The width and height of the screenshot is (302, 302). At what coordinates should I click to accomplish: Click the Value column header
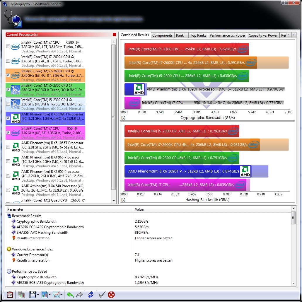click(139, 209)
